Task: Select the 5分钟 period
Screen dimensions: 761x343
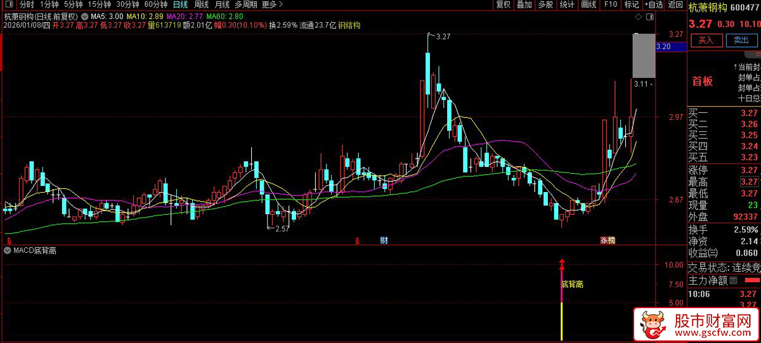Action: [x=73, y=4]
